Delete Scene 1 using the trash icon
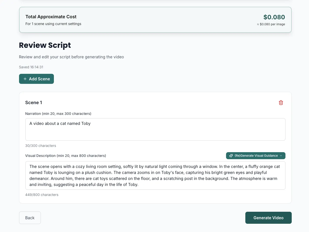The image size is (309, 232). click(x=281, y=103)
